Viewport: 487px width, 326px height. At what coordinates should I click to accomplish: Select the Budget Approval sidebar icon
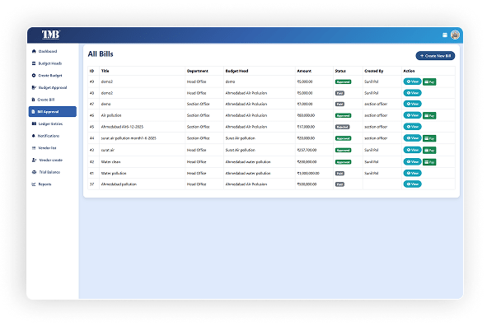click(x=34, y=87)
